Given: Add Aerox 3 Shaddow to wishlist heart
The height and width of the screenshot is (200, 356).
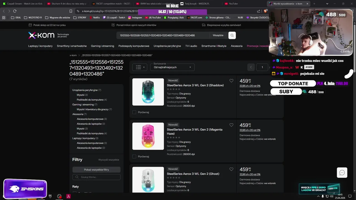Looking at the screenshot, I should point(231,81).
